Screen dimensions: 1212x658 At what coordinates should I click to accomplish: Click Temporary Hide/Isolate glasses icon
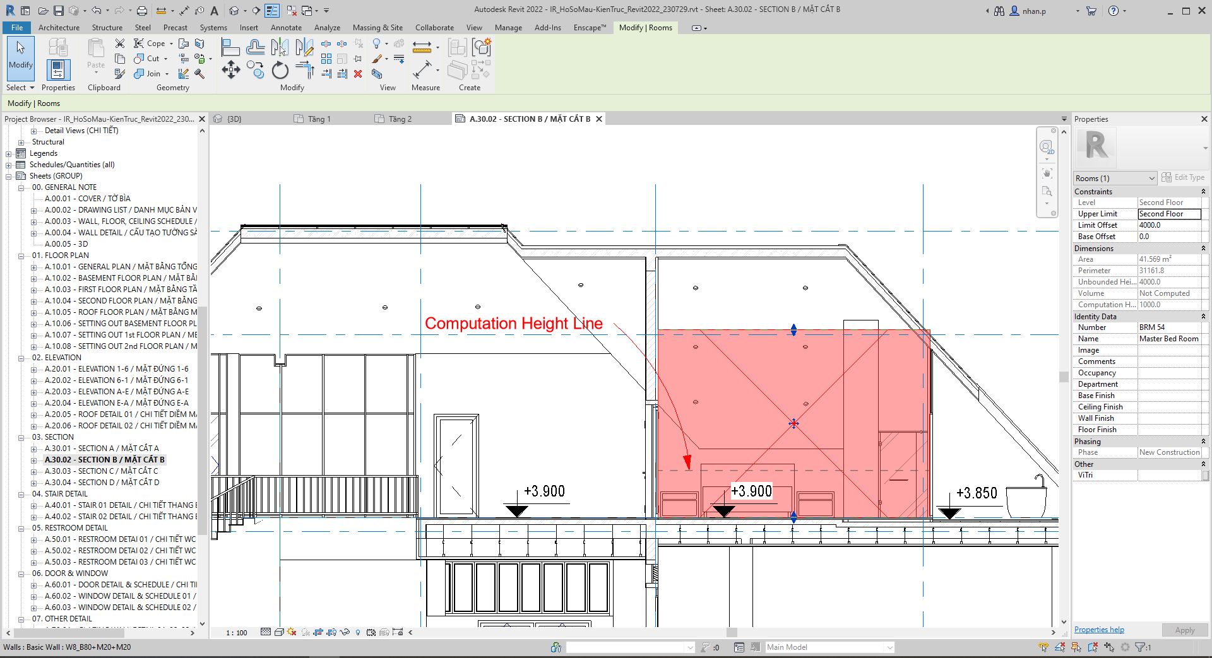pyautogui.click(x=345, y=632)
